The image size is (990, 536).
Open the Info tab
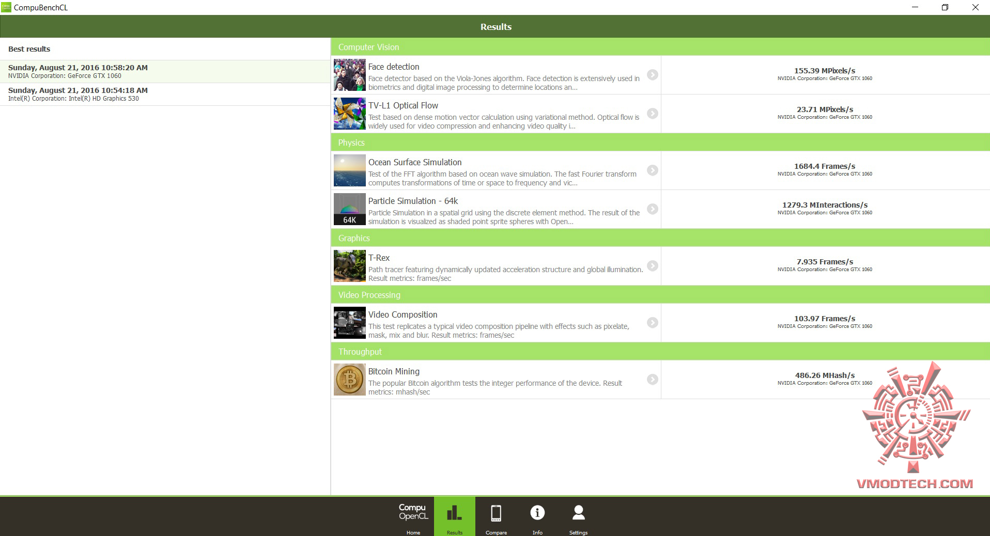[x=537, y=516]
